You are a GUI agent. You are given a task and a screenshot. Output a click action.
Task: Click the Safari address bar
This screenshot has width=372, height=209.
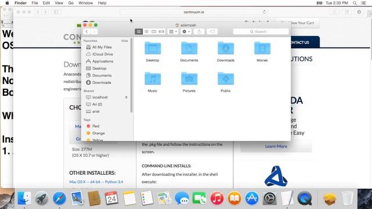[x=194, y=12]
